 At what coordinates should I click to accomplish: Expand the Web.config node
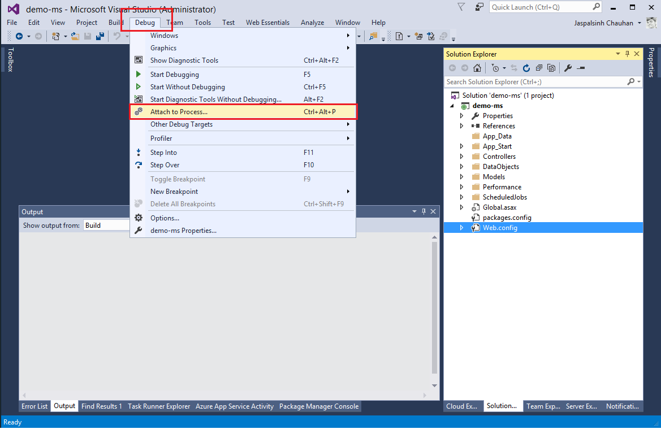point(461,228)
